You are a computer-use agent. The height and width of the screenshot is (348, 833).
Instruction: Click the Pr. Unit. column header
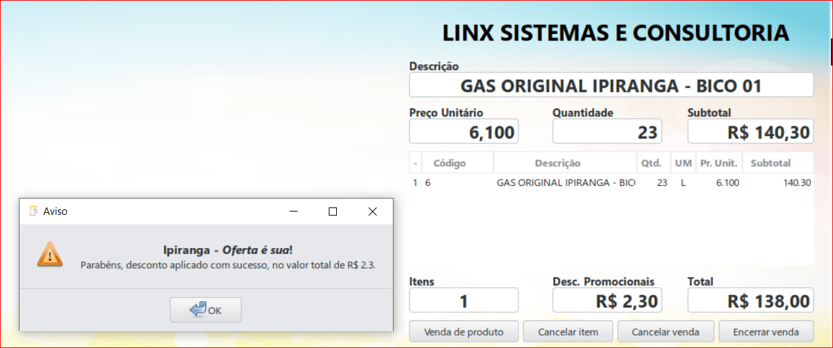click(719, 163)
